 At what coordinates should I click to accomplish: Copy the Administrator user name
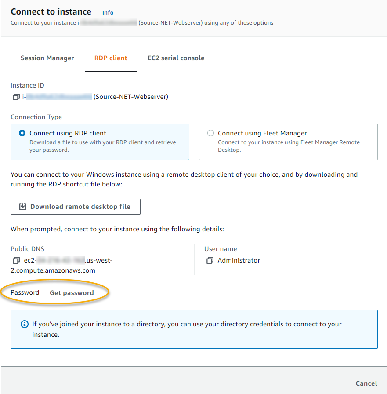[210, 260]
